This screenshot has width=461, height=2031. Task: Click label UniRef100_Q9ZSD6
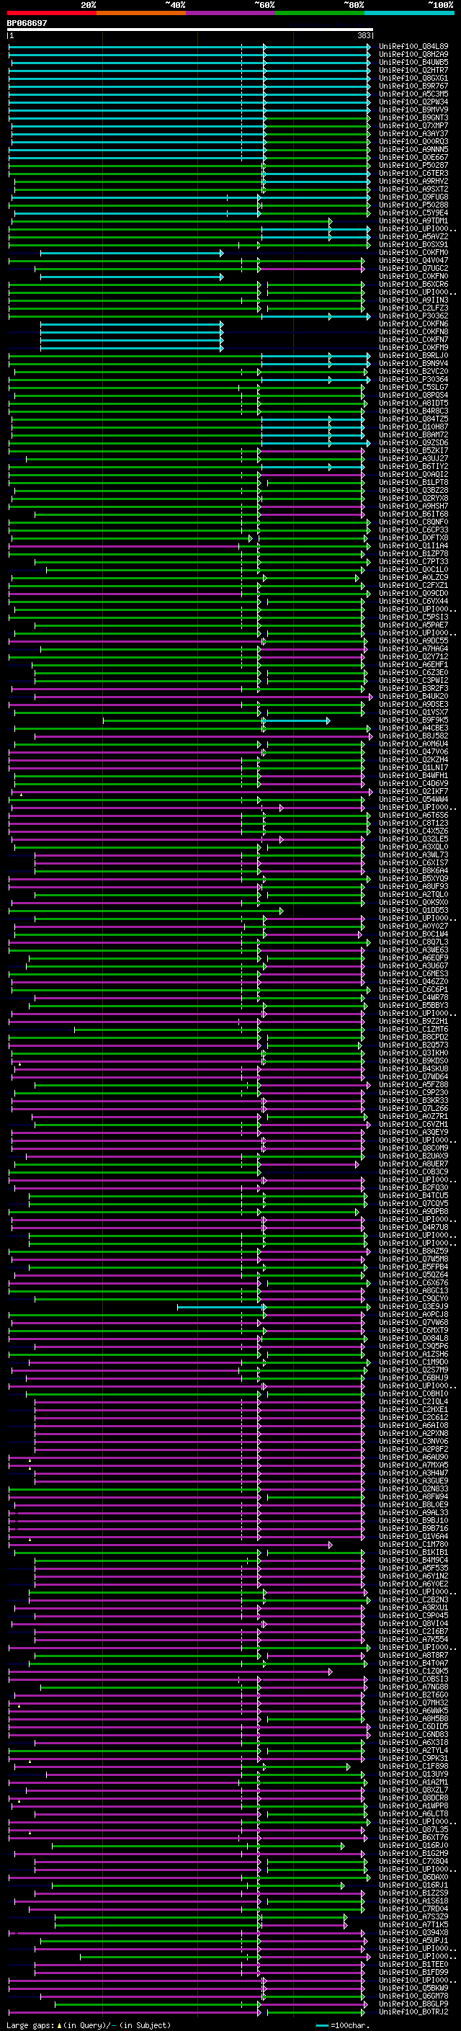[413, 443]
